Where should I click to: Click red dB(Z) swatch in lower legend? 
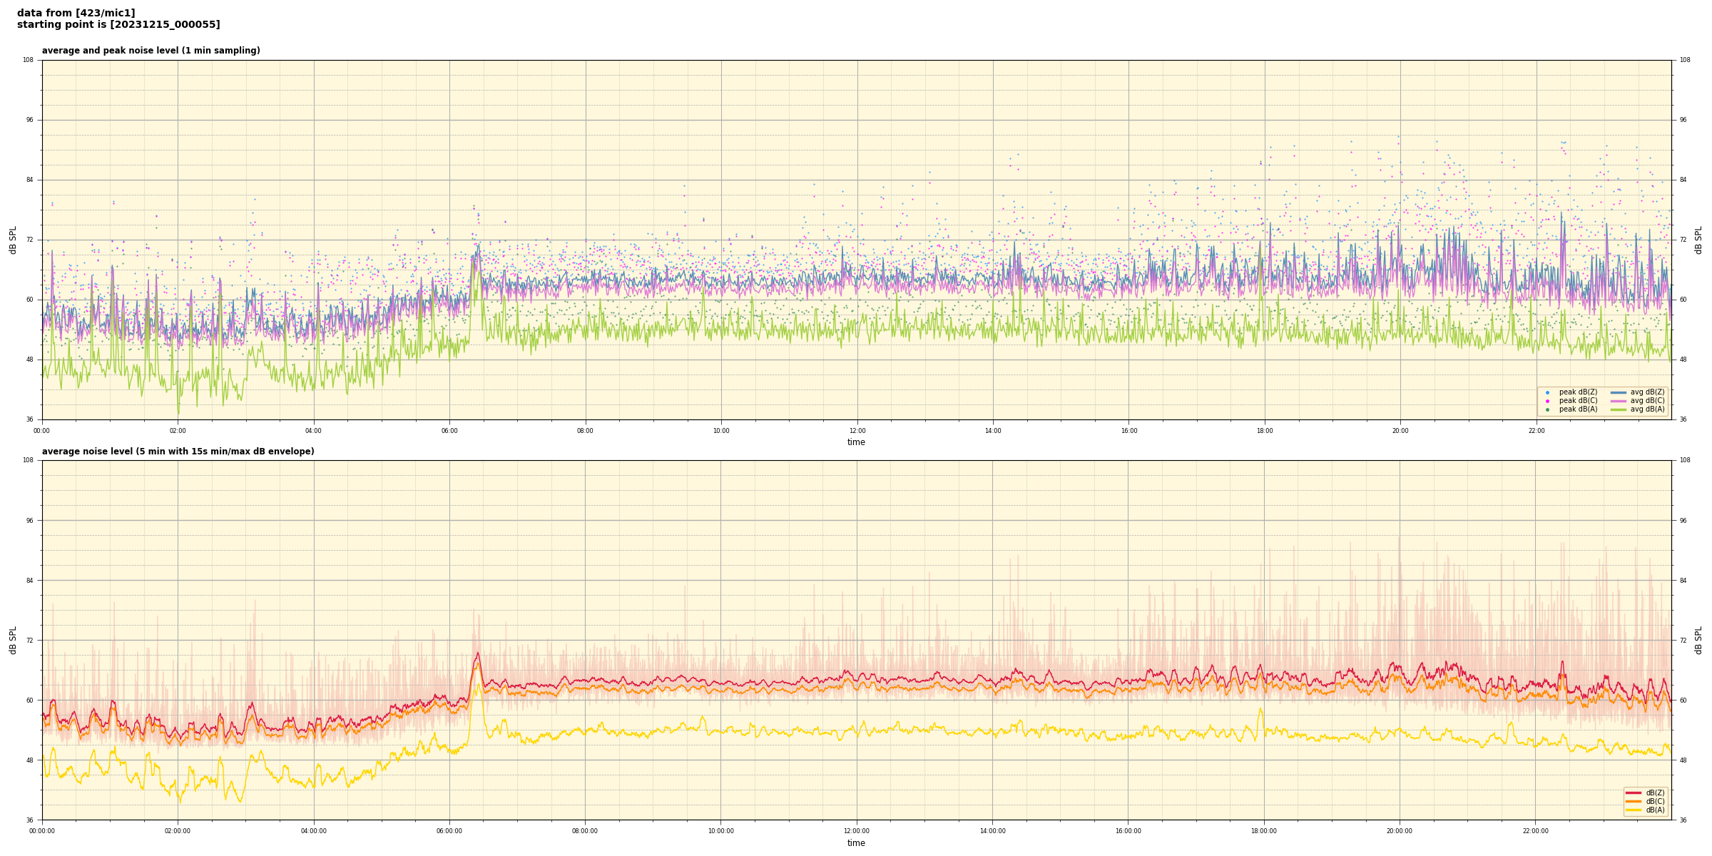(1634, 793)
